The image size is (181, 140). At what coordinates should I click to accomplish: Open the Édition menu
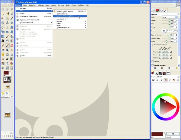click(x=25, y=5)
